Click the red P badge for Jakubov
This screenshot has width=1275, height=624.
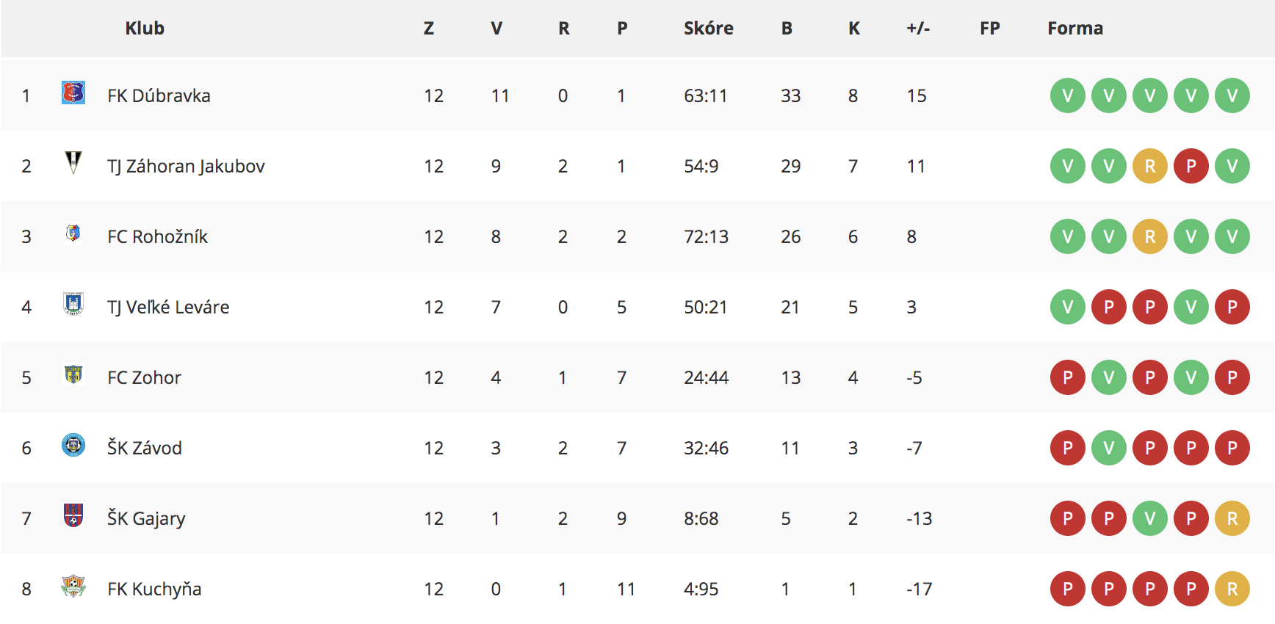coord(1191,166)
